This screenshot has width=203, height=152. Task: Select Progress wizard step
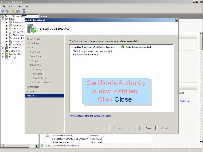31,91
